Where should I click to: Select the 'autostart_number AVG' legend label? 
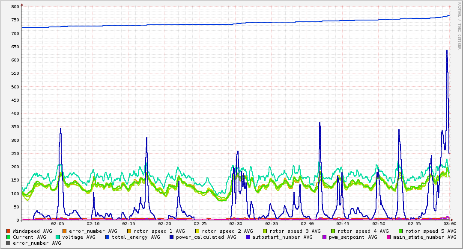[x=282, y=237]
